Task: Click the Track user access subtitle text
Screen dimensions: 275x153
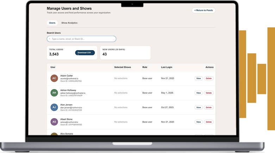Action: coord(79,13)
